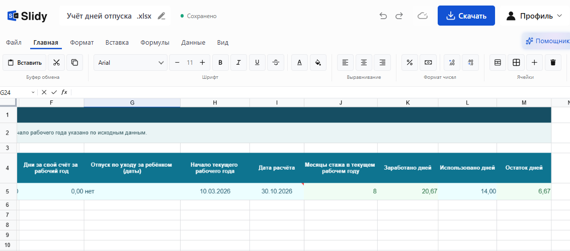Open the Файл menu
The height and width of the screenshot is (251, 570).
coord(14,43)
